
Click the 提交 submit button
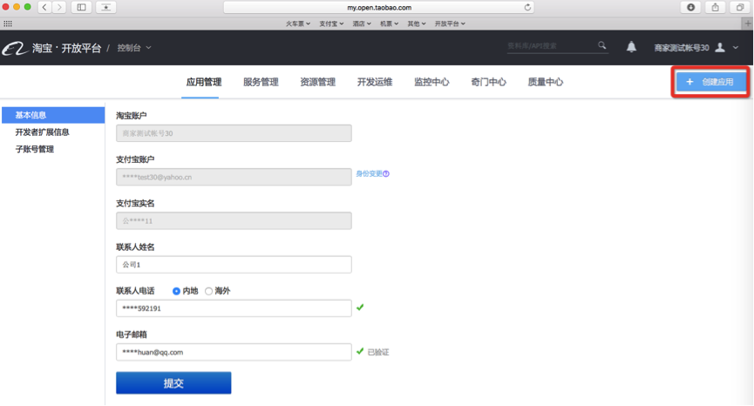(173, 383)
